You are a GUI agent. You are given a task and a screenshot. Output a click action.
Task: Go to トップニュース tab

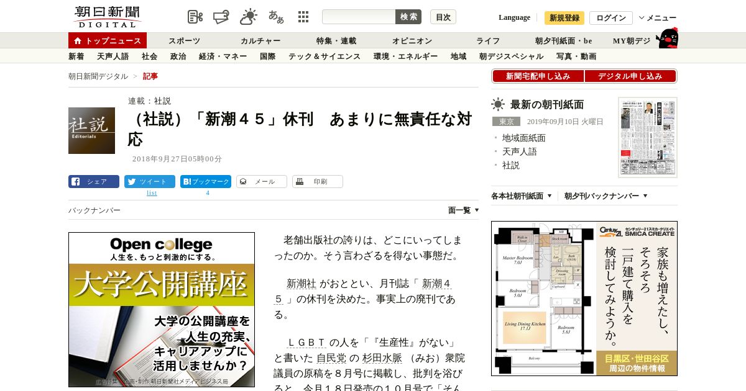[108, 40]
